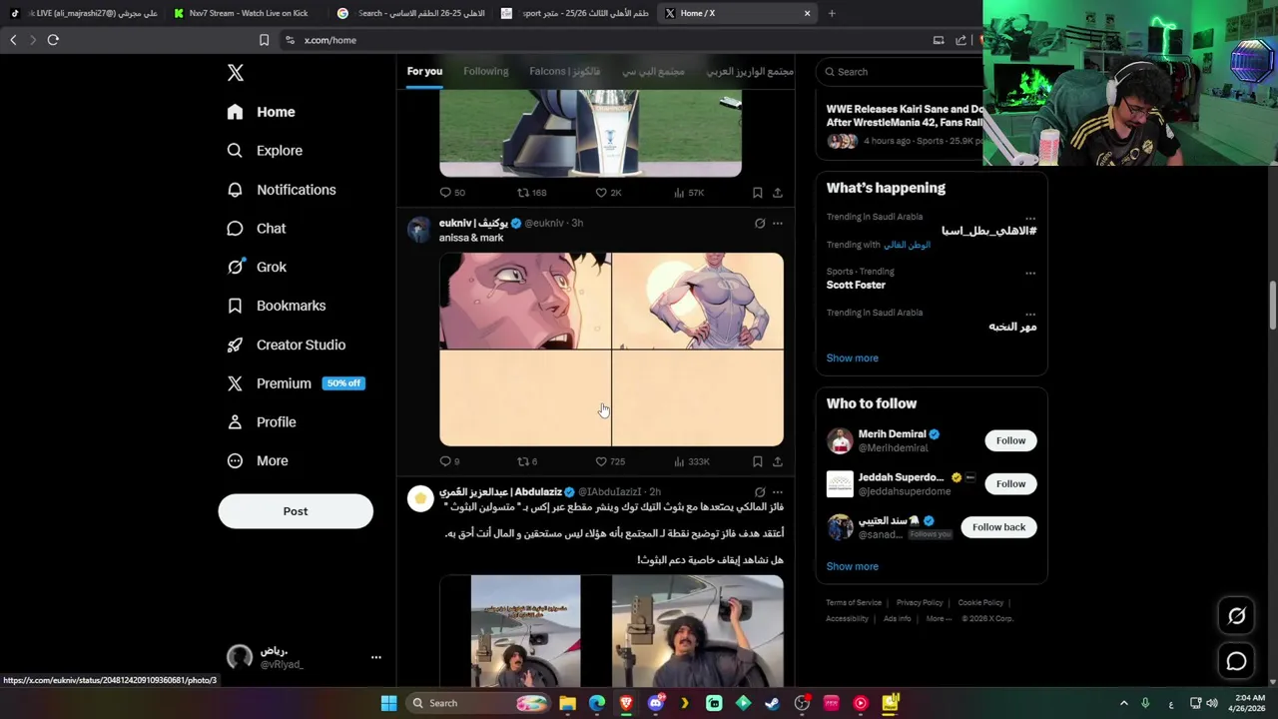The height and width of the screenshot is (719, 1278).
Task: Bookmark the eukniv post
Action: point(758,461)
